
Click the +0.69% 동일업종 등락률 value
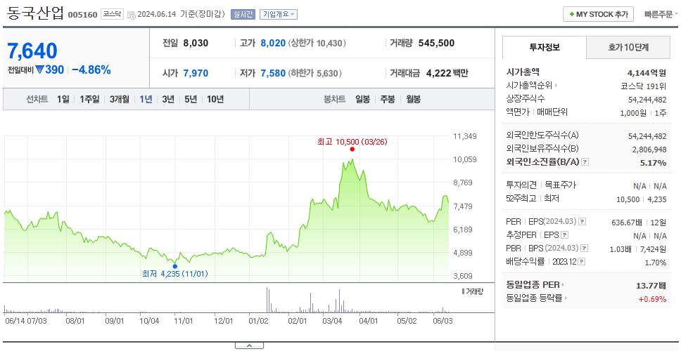[x=652, y=298]
